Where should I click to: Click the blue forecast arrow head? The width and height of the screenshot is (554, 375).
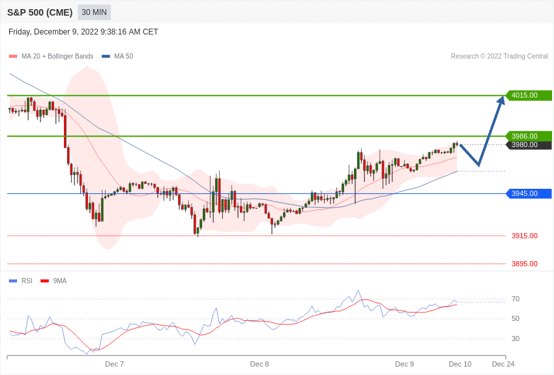pos(501,100)
